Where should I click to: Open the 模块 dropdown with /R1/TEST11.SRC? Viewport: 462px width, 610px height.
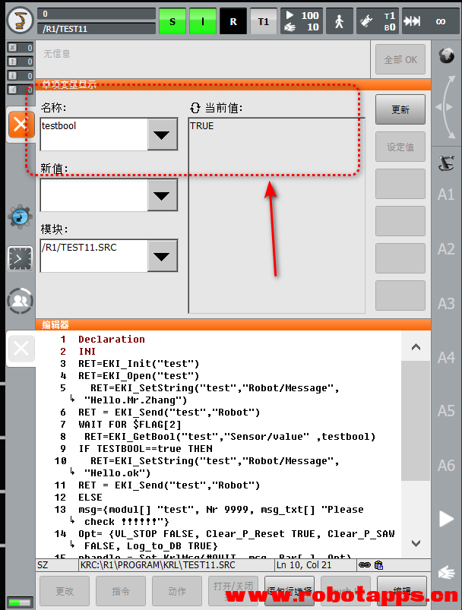(x=161, y=256)
